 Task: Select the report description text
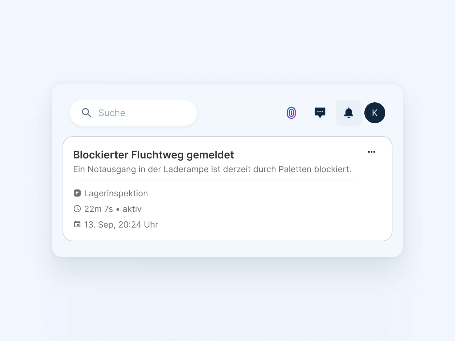[x=212, y=169]
